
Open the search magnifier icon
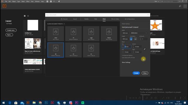pyautogui.click(x=180, y=6)
